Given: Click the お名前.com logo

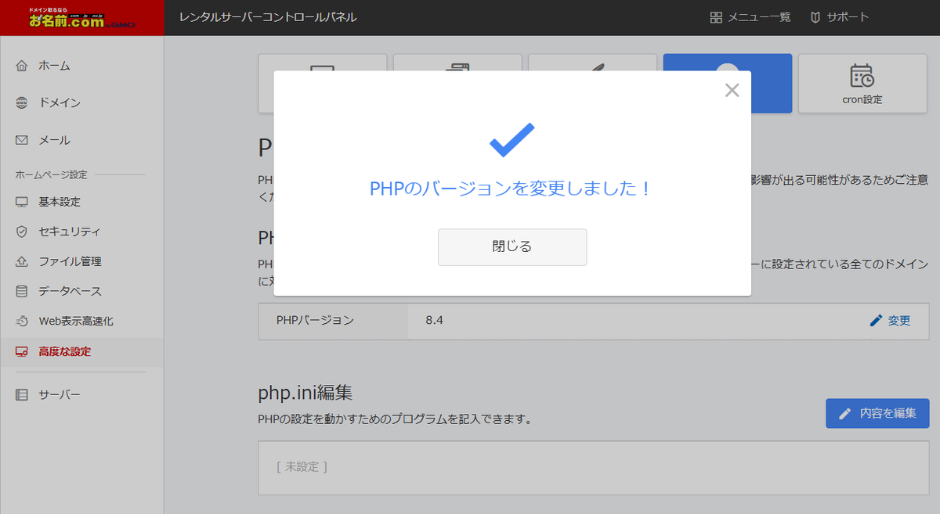Looking at the screenshot, I should [82, 17].
